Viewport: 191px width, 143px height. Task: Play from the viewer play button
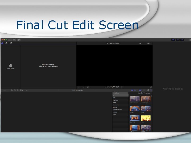pyautogui.click(x=105, y=87)
